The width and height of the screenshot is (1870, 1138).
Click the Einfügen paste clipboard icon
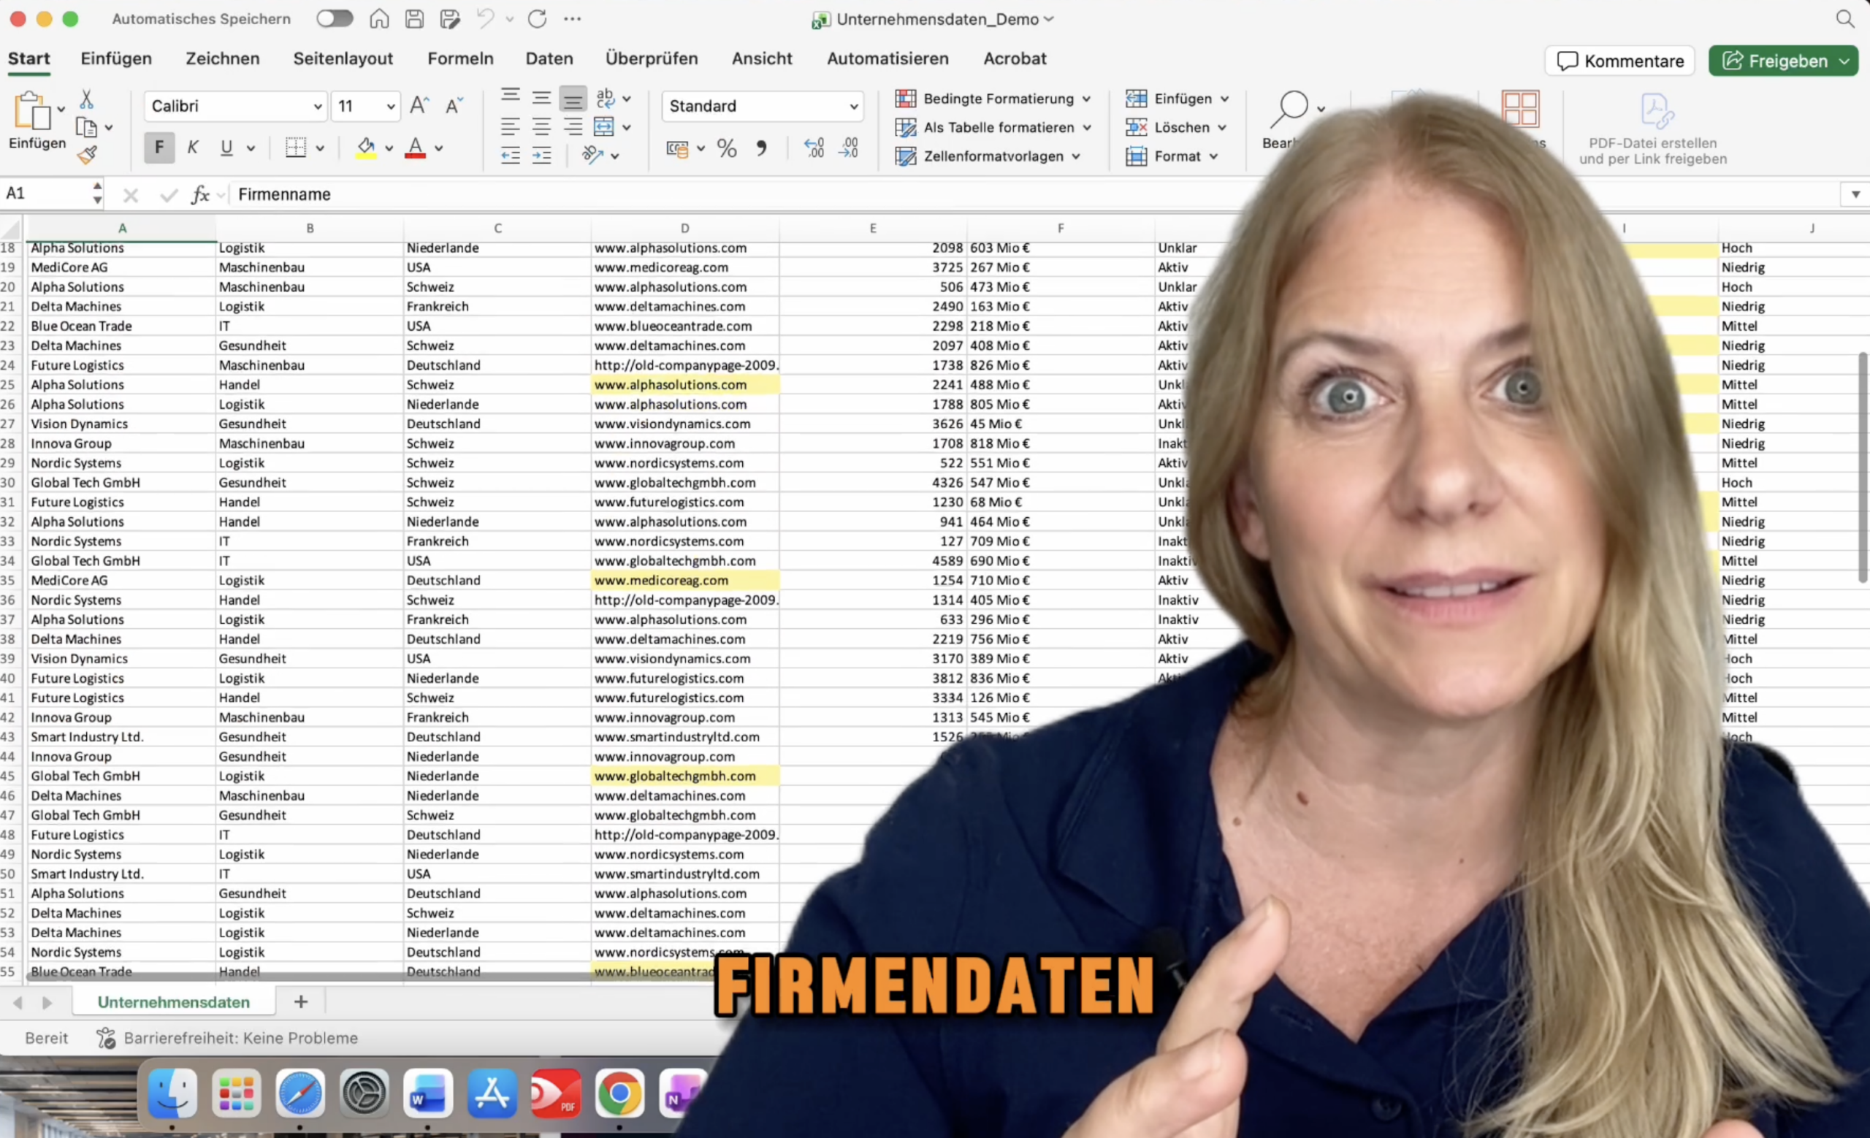click(32, 112)
